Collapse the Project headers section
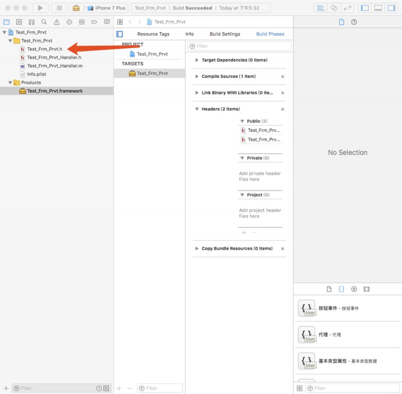402x394 pixels. tap(242, 195)
